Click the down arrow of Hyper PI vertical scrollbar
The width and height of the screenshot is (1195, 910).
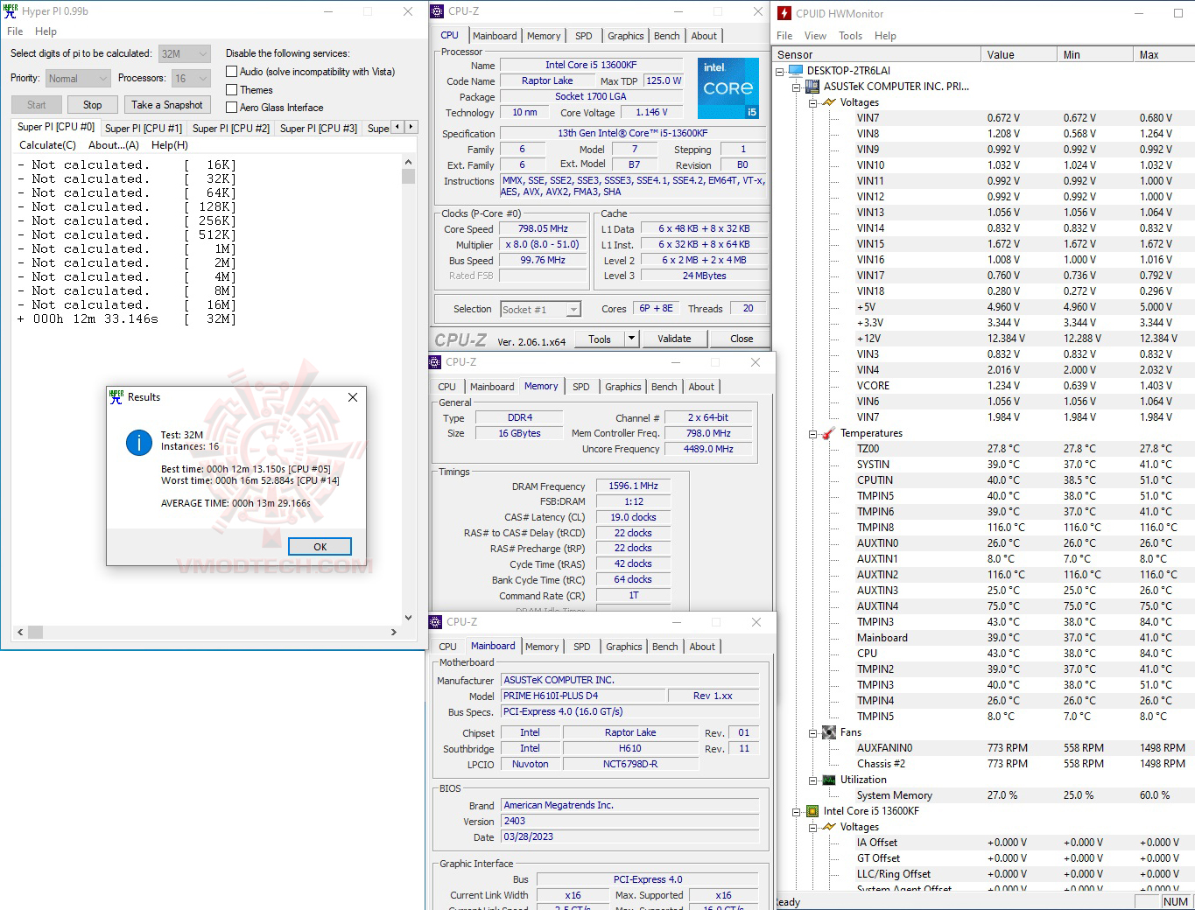[x=408, y=617]
